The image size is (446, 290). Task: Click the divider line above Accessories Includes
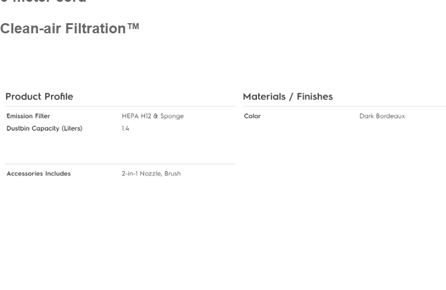[121, 164]
